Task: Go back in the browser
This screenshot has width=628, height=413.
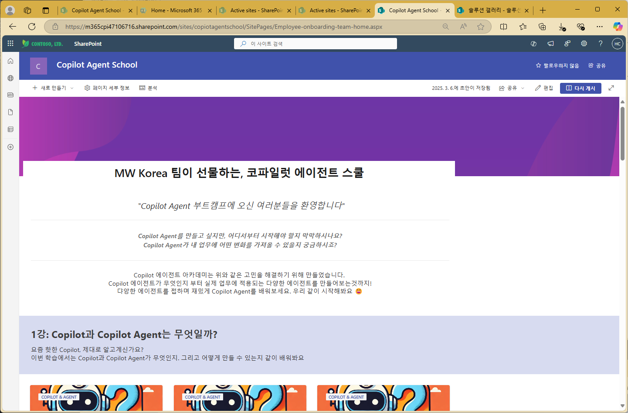Action: click(x=13, y=27)
